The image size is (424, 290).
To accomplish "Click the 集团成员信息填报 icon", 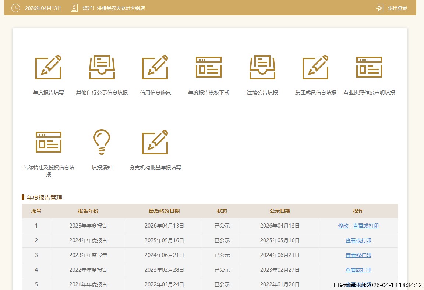I will tap(315, 68).
